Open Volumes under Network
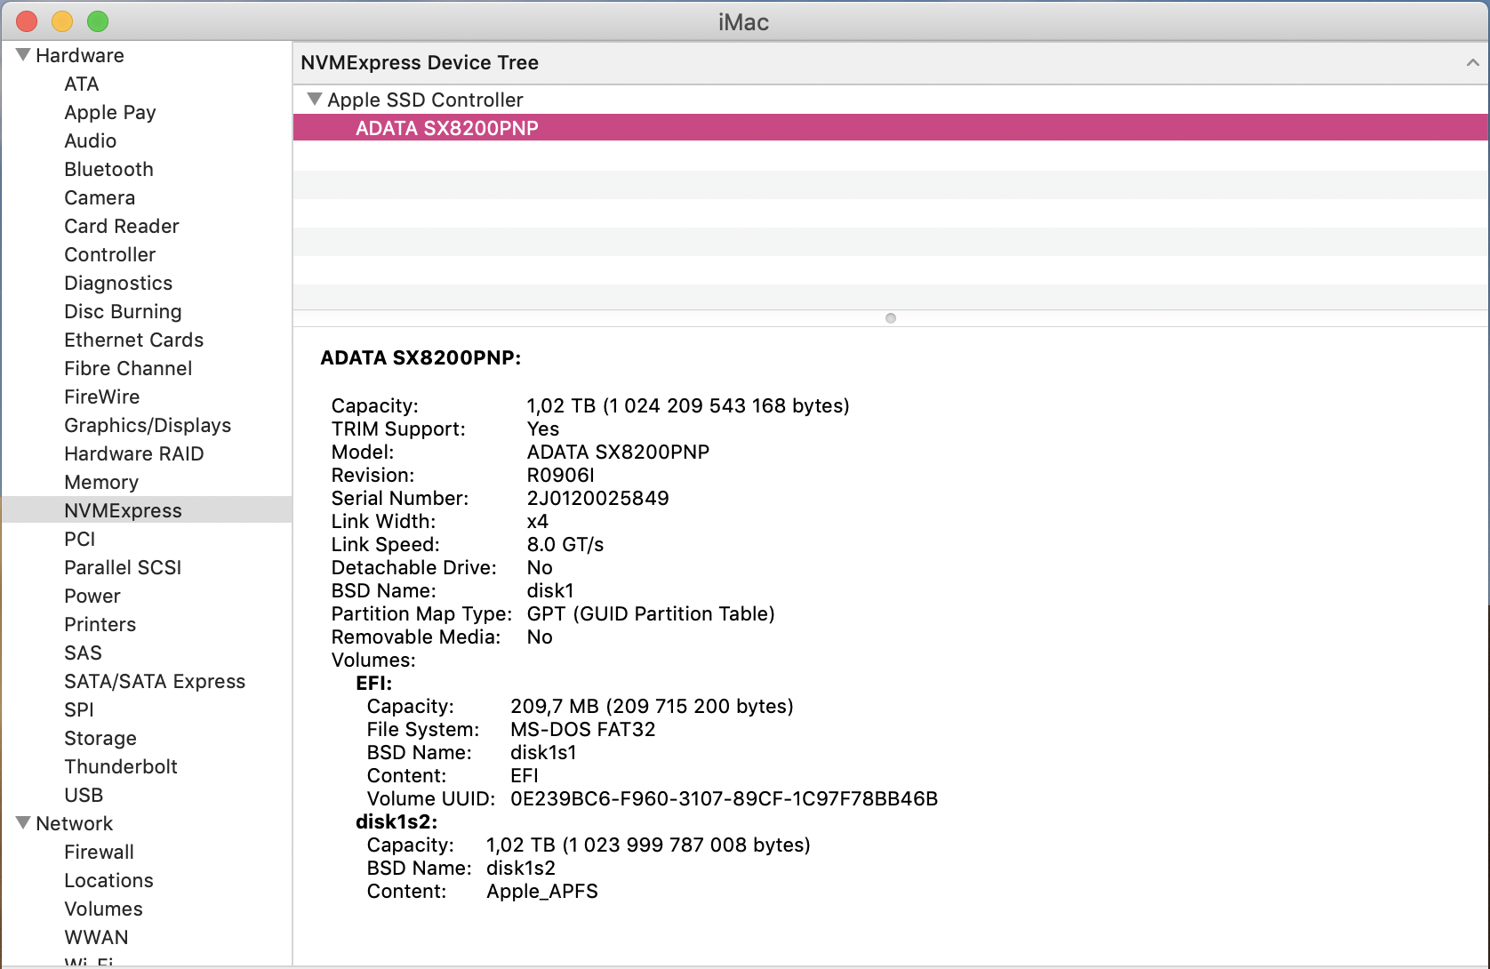Screen dimensions: 1490x969 [104, 909]
